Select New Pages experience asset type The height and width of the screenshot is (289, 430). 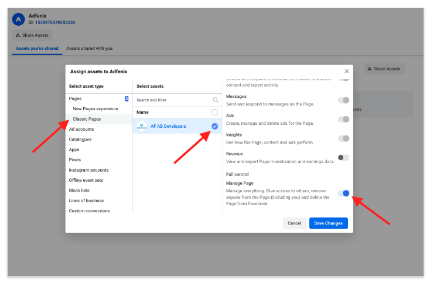click(95, 108)
